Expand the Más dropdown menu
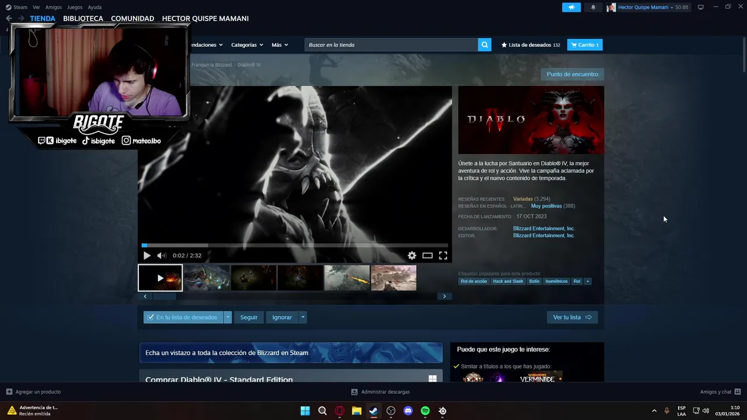The image size is (747, 420). [x=280, y=45]
